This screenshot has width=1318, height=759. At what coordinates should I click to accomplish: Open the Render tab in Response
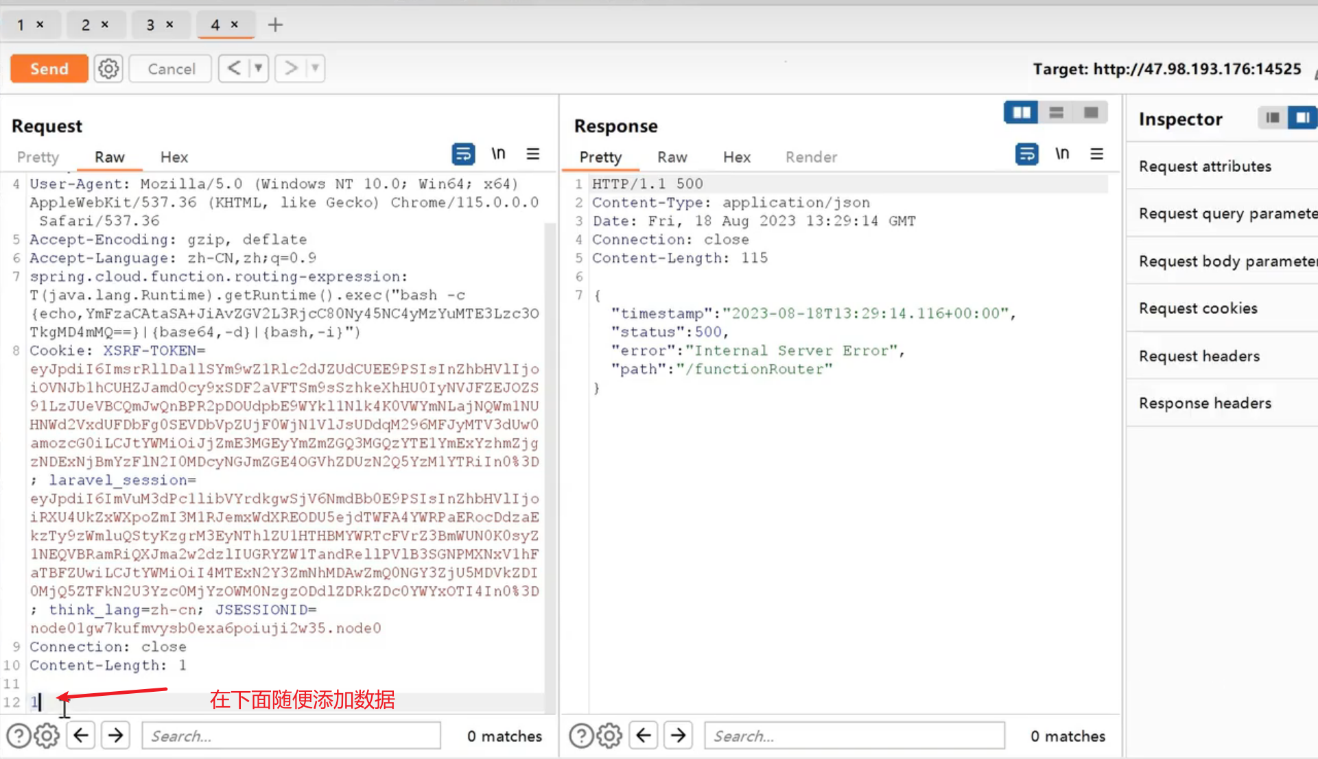[x=811, y=157]
